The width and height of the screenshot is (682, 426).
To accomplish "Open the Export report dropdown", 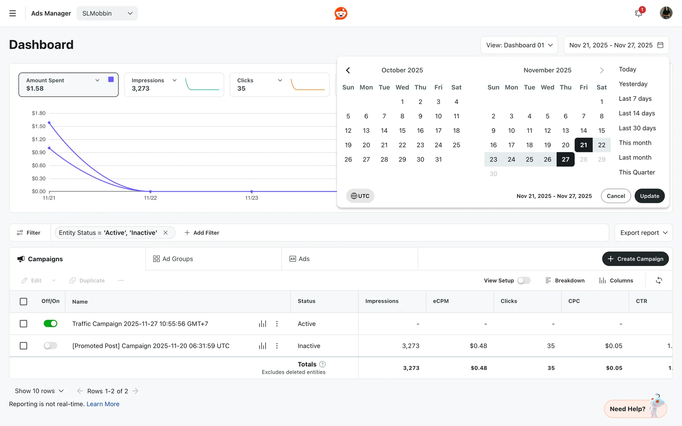I will pyautogui.click(x=643, y=233).
